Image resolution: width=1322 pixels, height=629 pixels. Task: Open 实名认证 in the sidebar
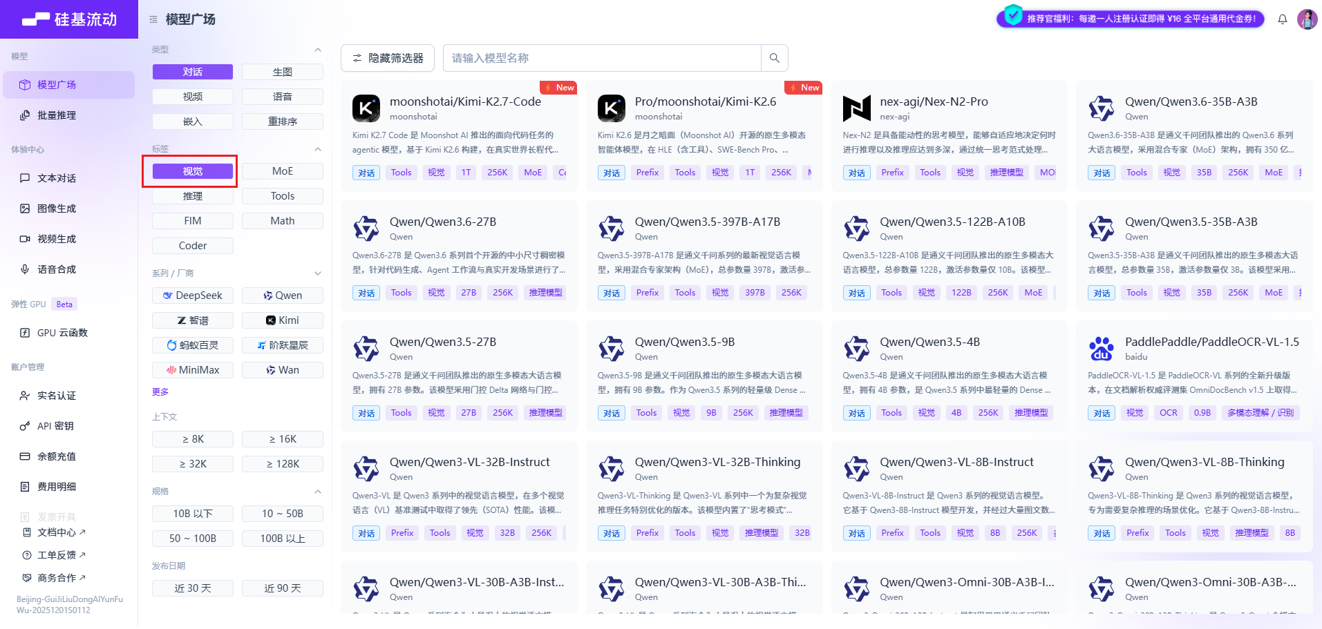tap(68, 396)
